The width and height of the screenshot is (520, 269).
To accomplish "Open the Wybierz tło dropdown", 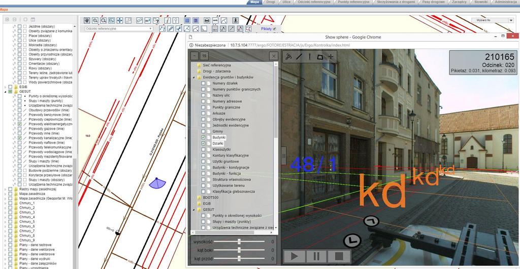I will point(493,20).
